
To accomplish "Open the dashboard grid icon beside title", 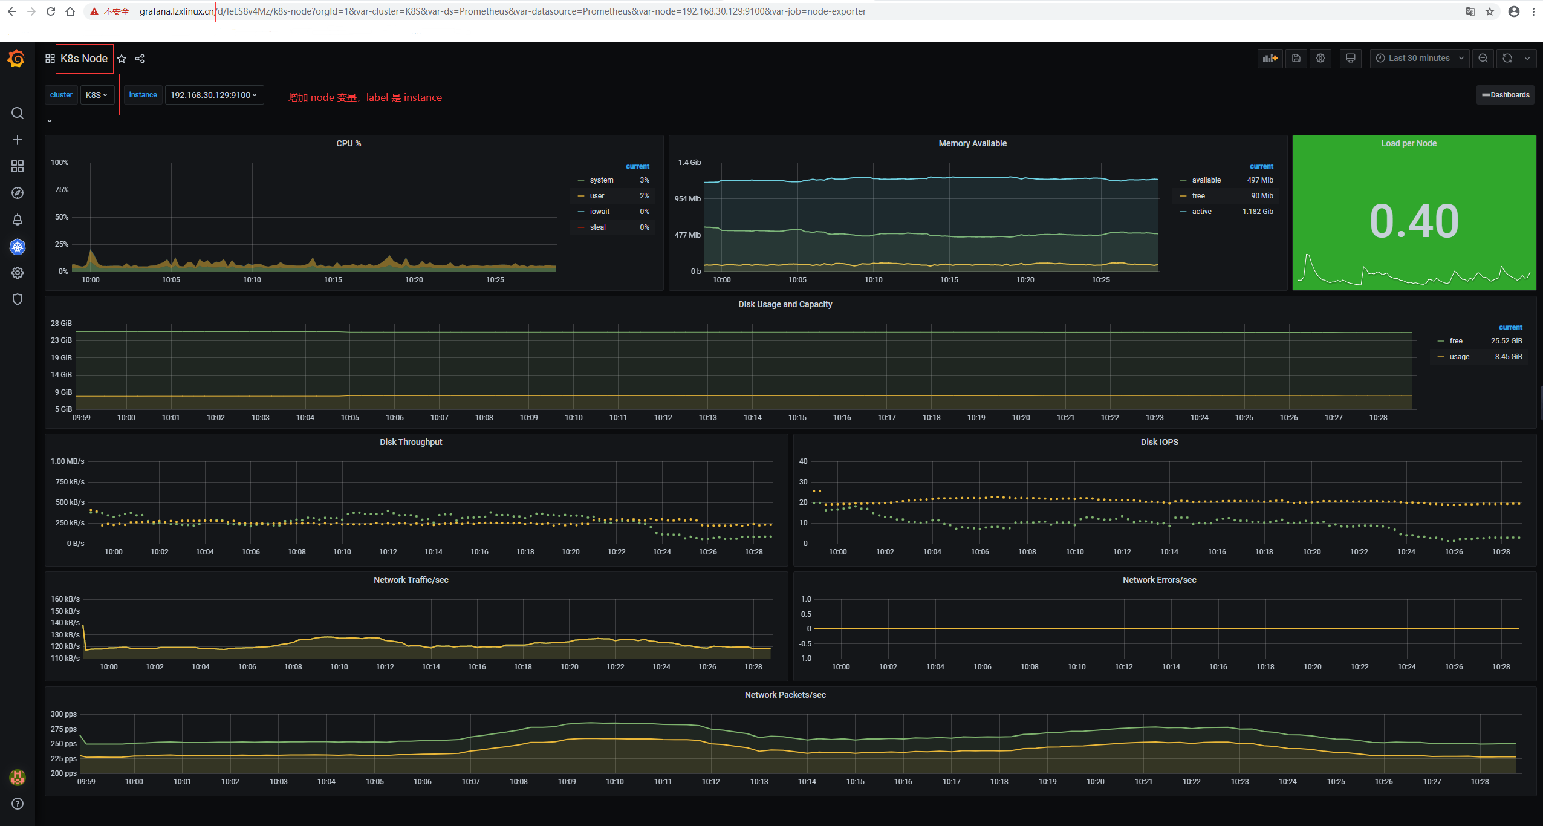I will click(50, 59).
